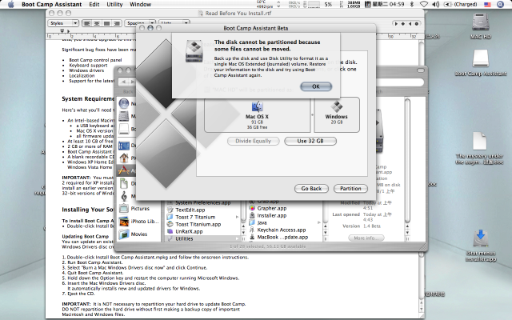Click the Use 32 GB button

[x=310, y=141]
